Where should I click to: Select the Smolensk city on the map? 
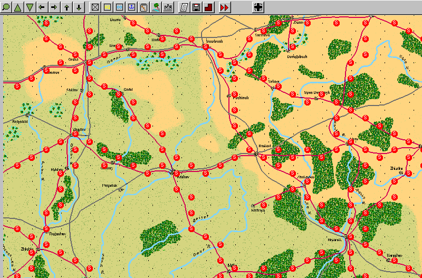[x=205, y=47]
